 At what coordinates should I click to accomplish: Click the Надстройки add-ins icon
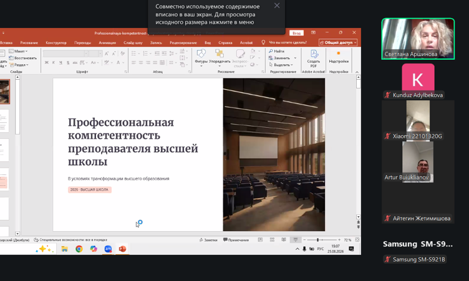339,57
